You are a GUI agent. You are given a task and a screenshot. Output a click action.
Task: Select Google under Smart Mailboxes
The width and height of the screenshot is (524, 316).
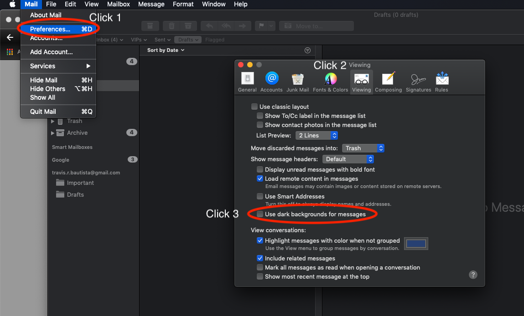pyautogui.click(x=61, y=160)
